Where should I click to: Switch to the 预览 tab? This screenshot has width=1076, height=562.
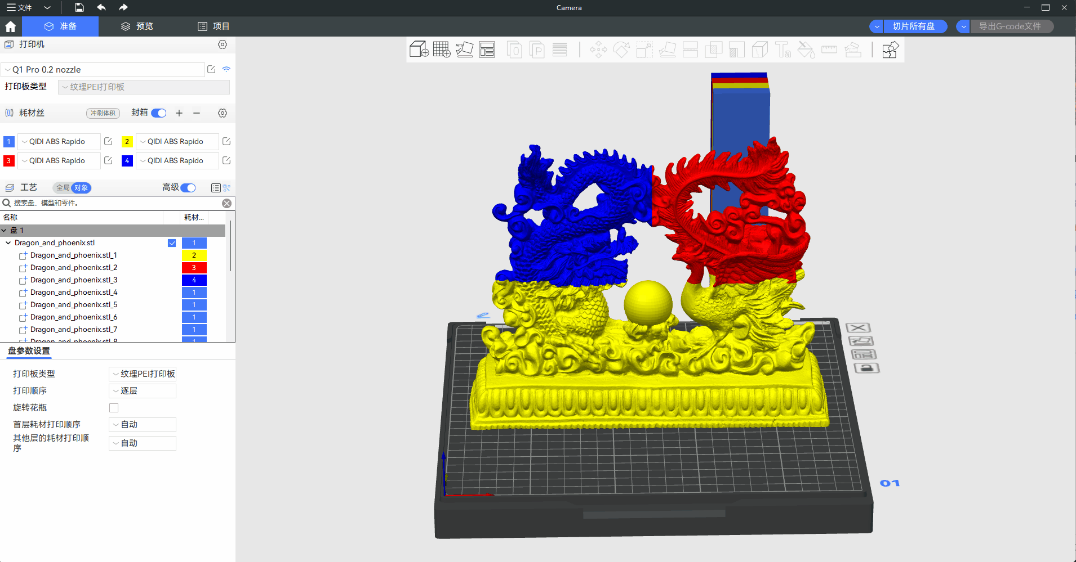(x=137, y=26)
